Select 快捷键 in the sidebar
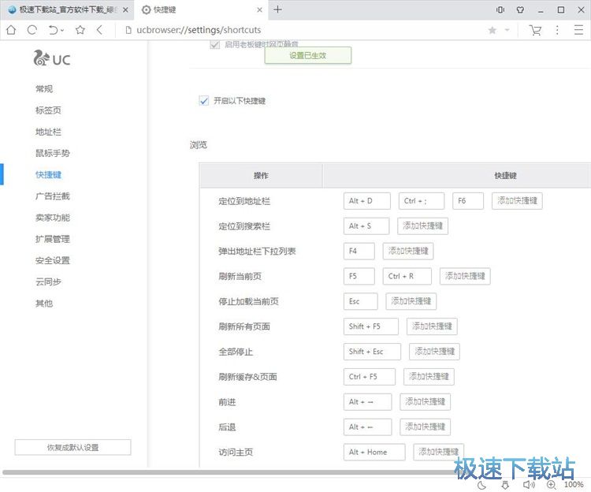The height and width of the screenshot is (492, 591). click(x=48, y=174)
